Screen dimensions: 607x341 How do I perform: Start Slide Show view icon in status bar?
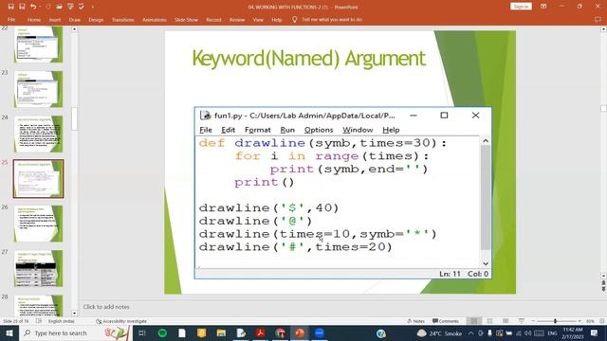(522, 321)
